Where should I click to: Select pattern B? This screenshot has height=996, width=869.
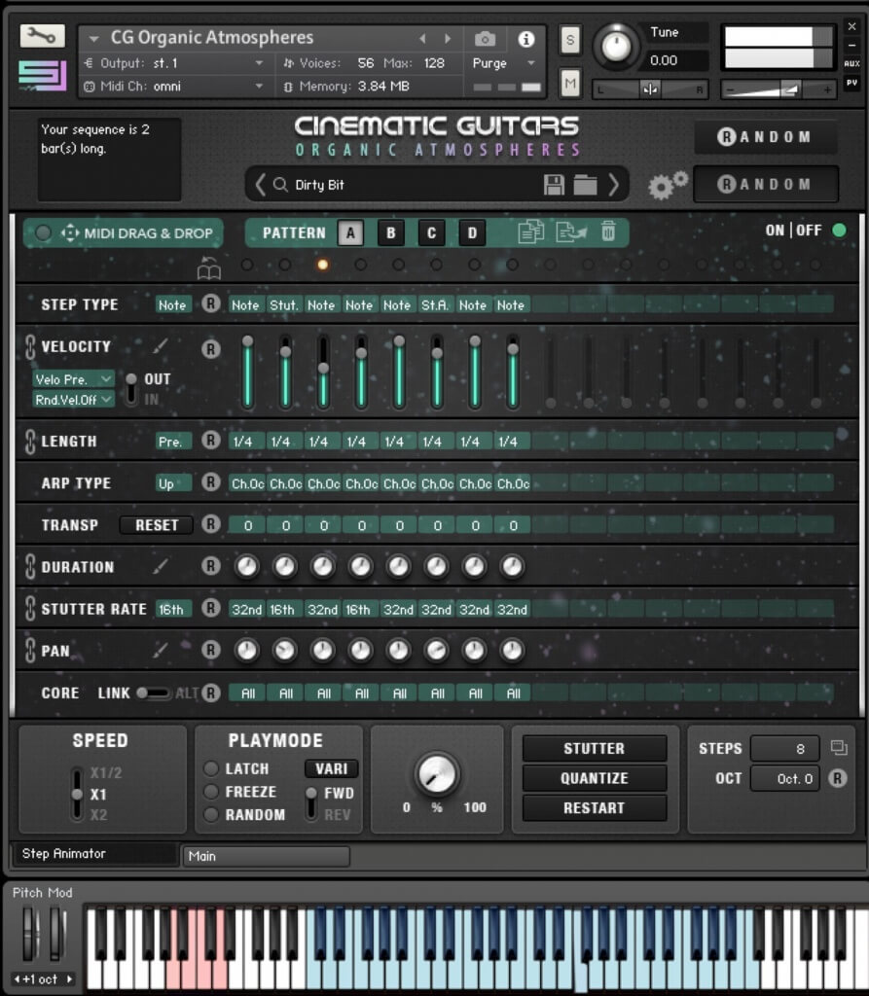(x=391, y=232)
